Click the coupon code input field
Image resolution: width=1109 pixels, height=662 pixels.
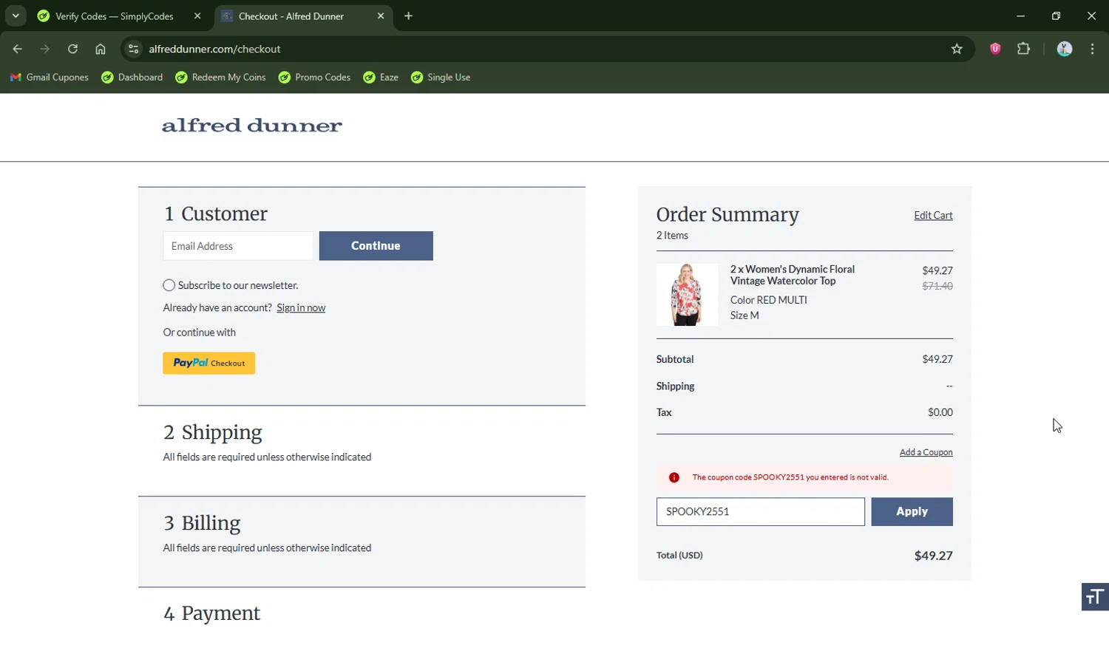(761, 512)
